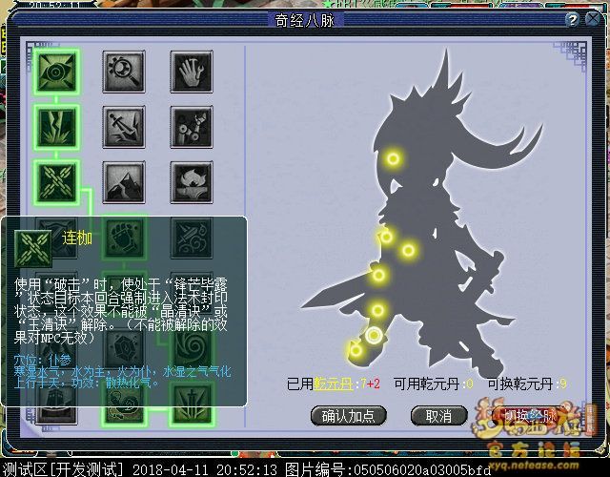Select the sword-breaking-ground skill icon

pos(124,127)
